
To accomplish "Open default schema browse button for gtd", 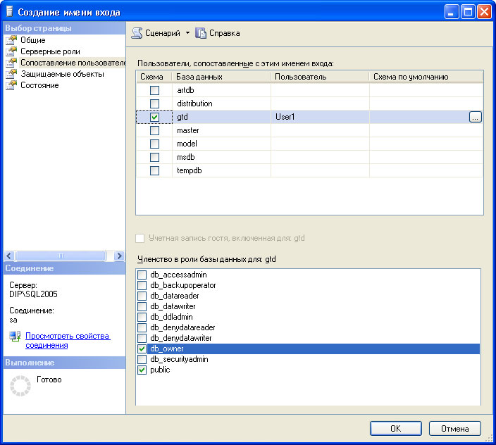I will [476, 117].
